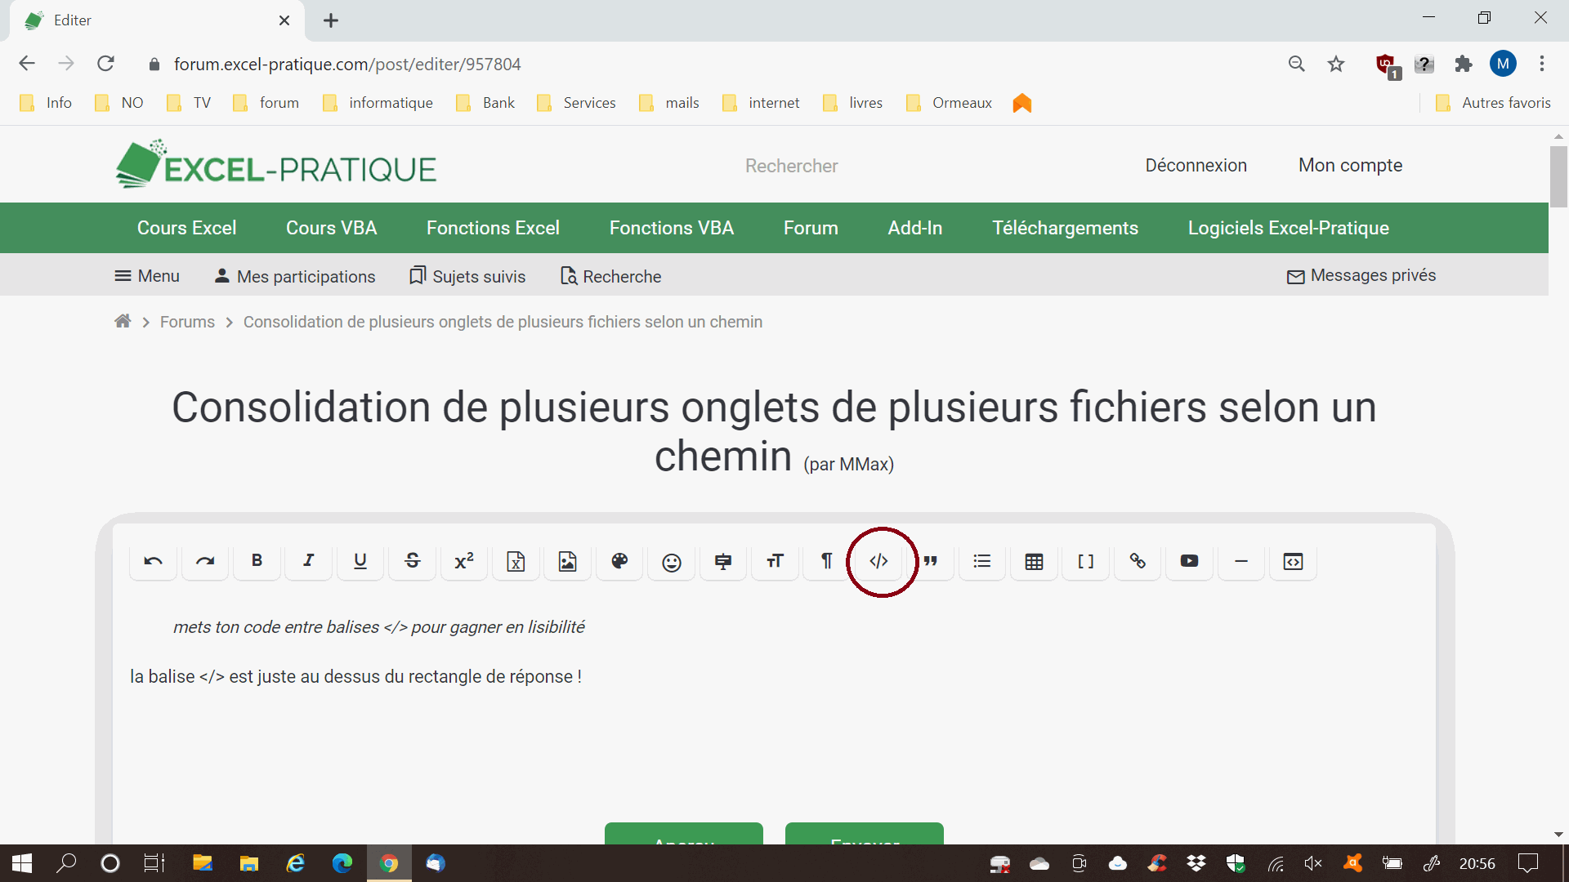The height and width of the screenshot is (882, 1569).
Task: Insert an image into the post
Action: coord(567,561)
